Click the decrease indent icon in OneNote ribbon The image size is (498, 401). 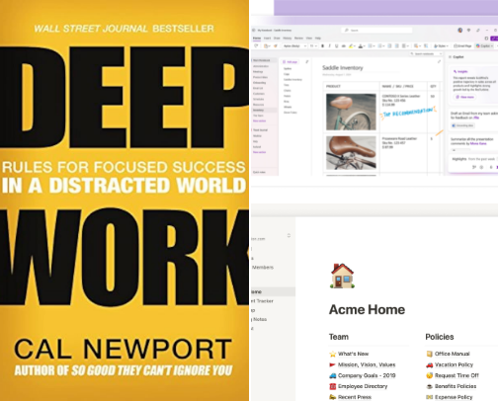click(389, 46)
